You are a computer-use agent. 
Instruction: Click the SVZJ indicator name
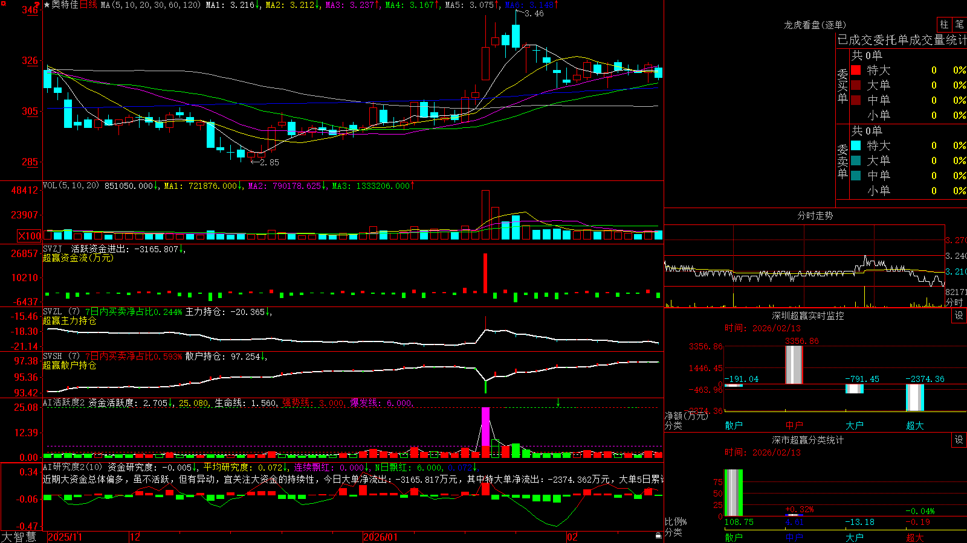(x=53, y=249)
